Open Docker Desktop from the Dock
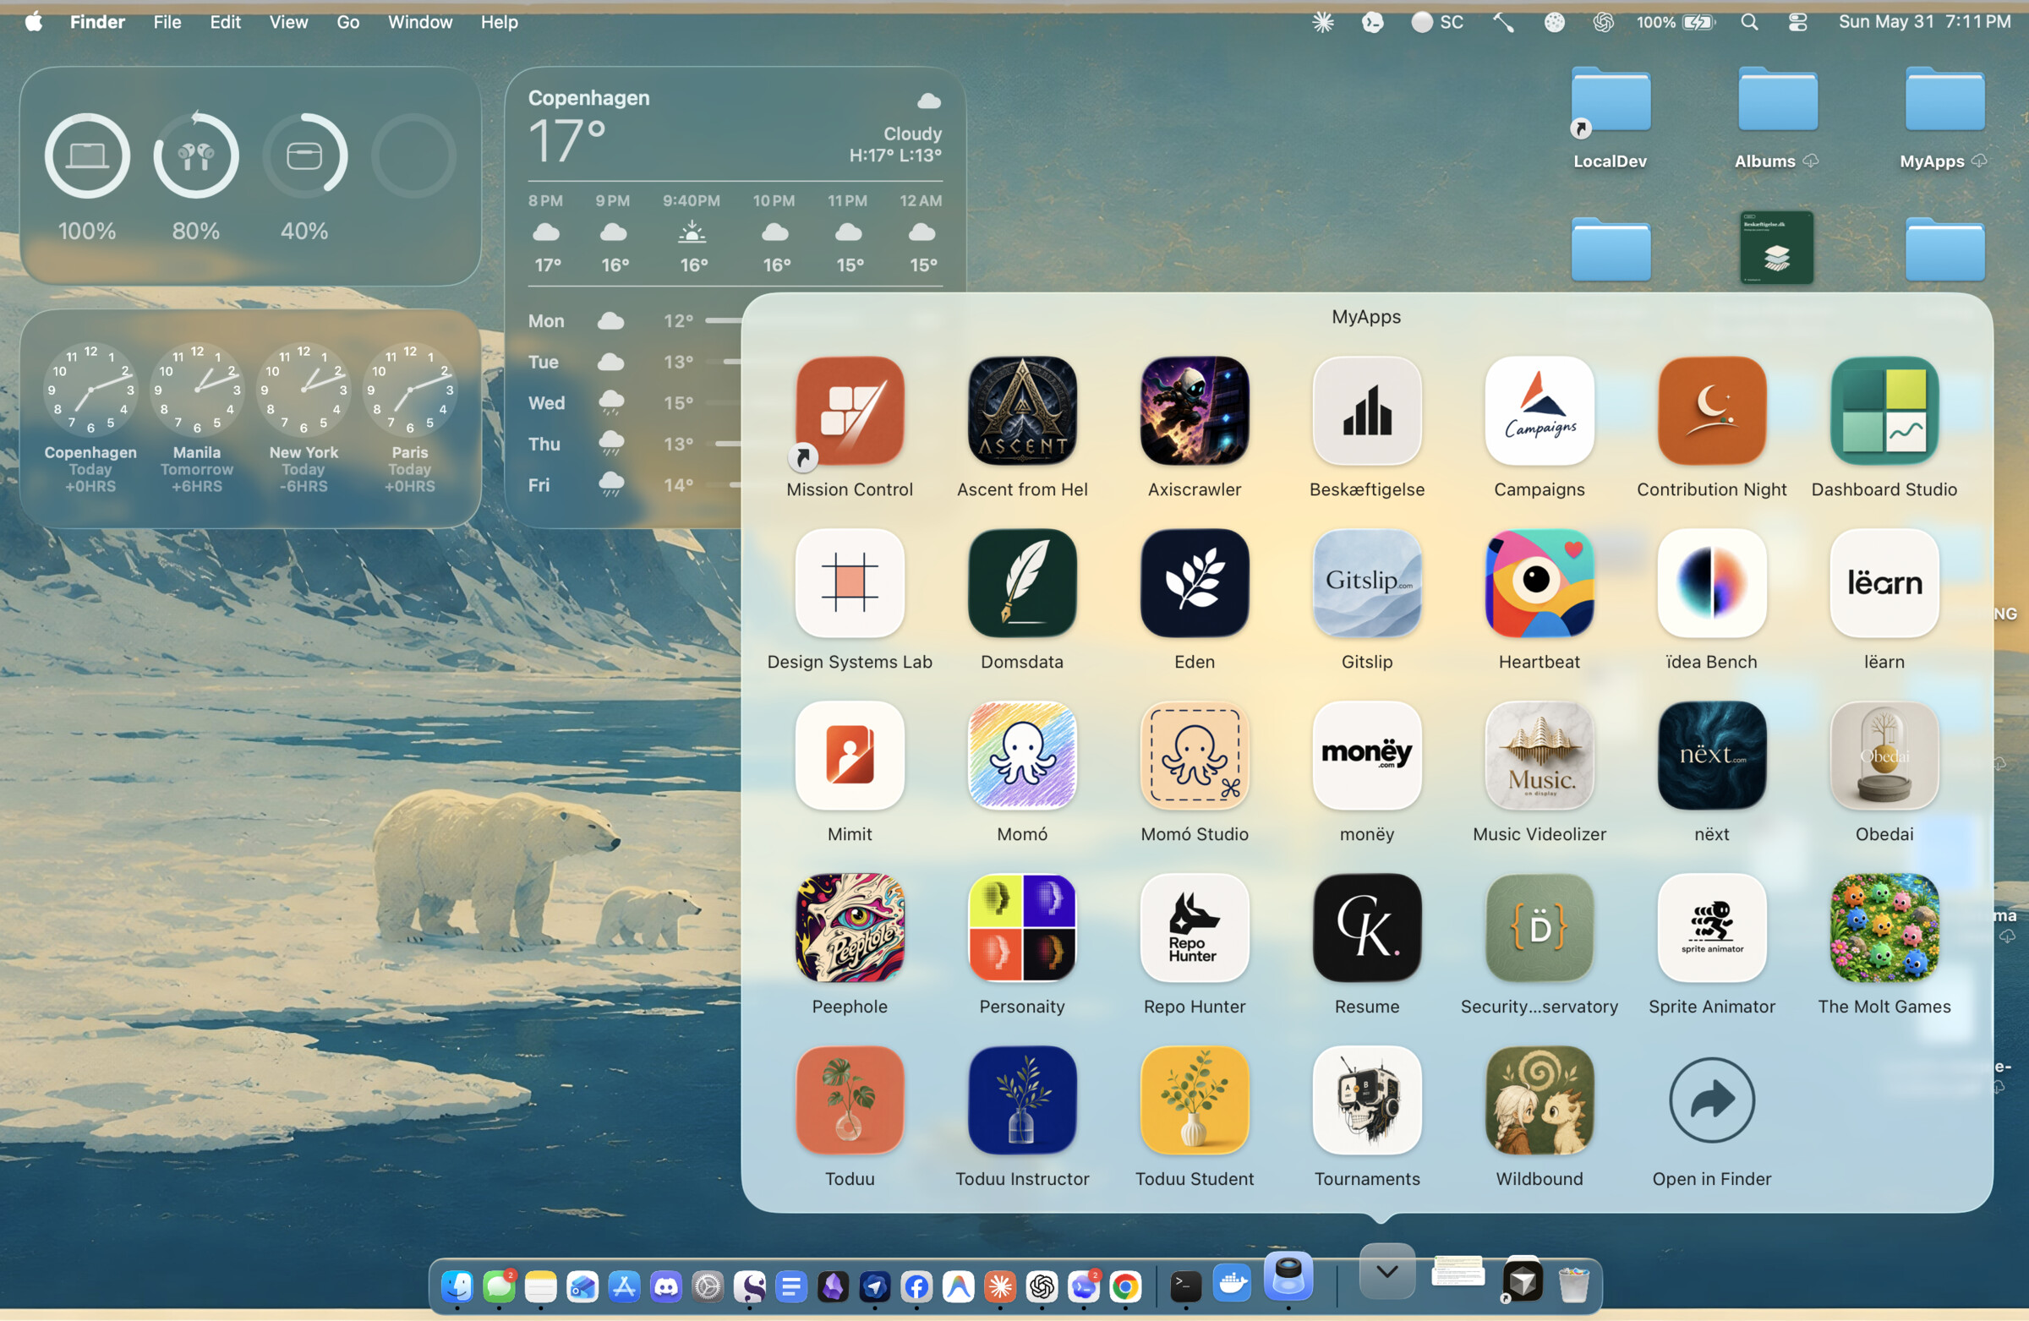The image size is (2029, 1321). (1232, 1283)
